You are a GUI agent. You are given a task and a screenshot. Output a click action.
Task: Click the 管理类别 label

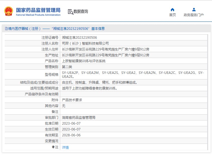(52, 67)
